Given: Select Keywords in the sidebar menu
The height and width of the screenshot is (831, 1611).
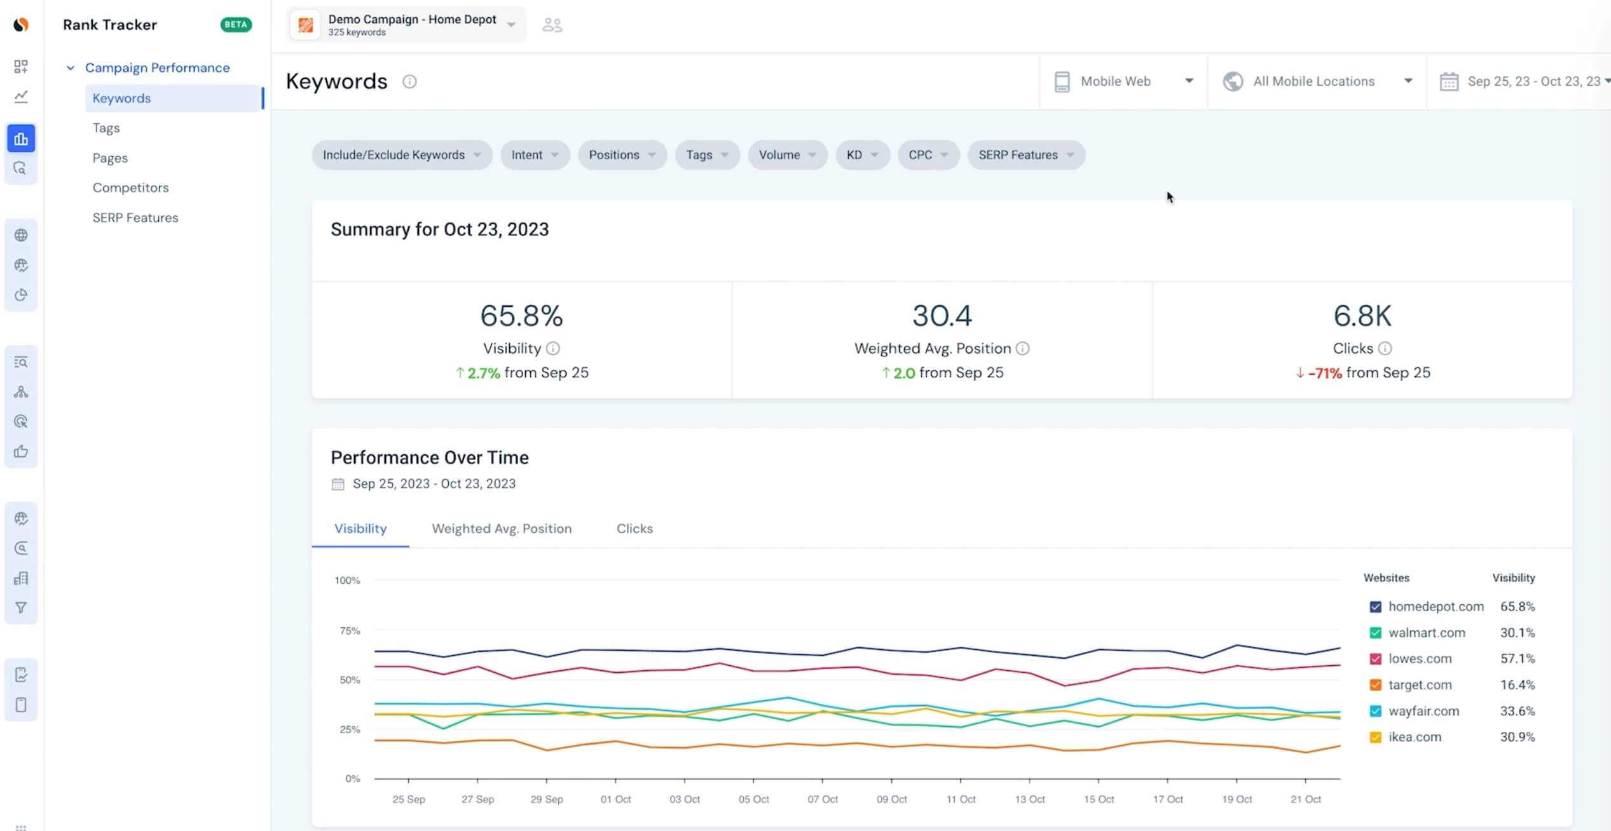Looking at the screenshot, I should point(174,98).
